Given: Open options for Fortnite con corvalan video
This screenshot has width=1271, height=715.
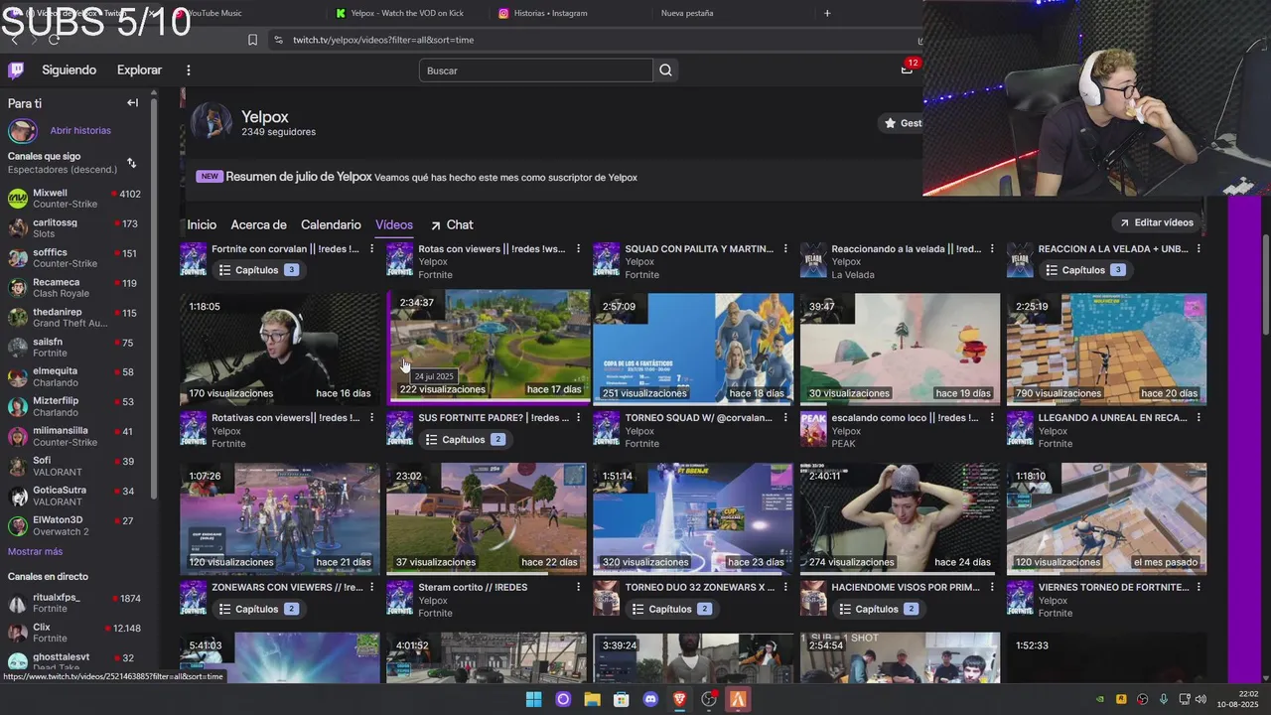Looking at the screenshot, I should pyautogui.click(x=372, y=249).
